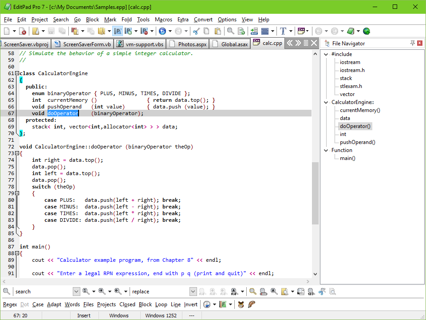Toggle the Regex search option
Image resolution: width=426 pixels, height=320 pixels.
pyautogui.click(x=10, y=304)
